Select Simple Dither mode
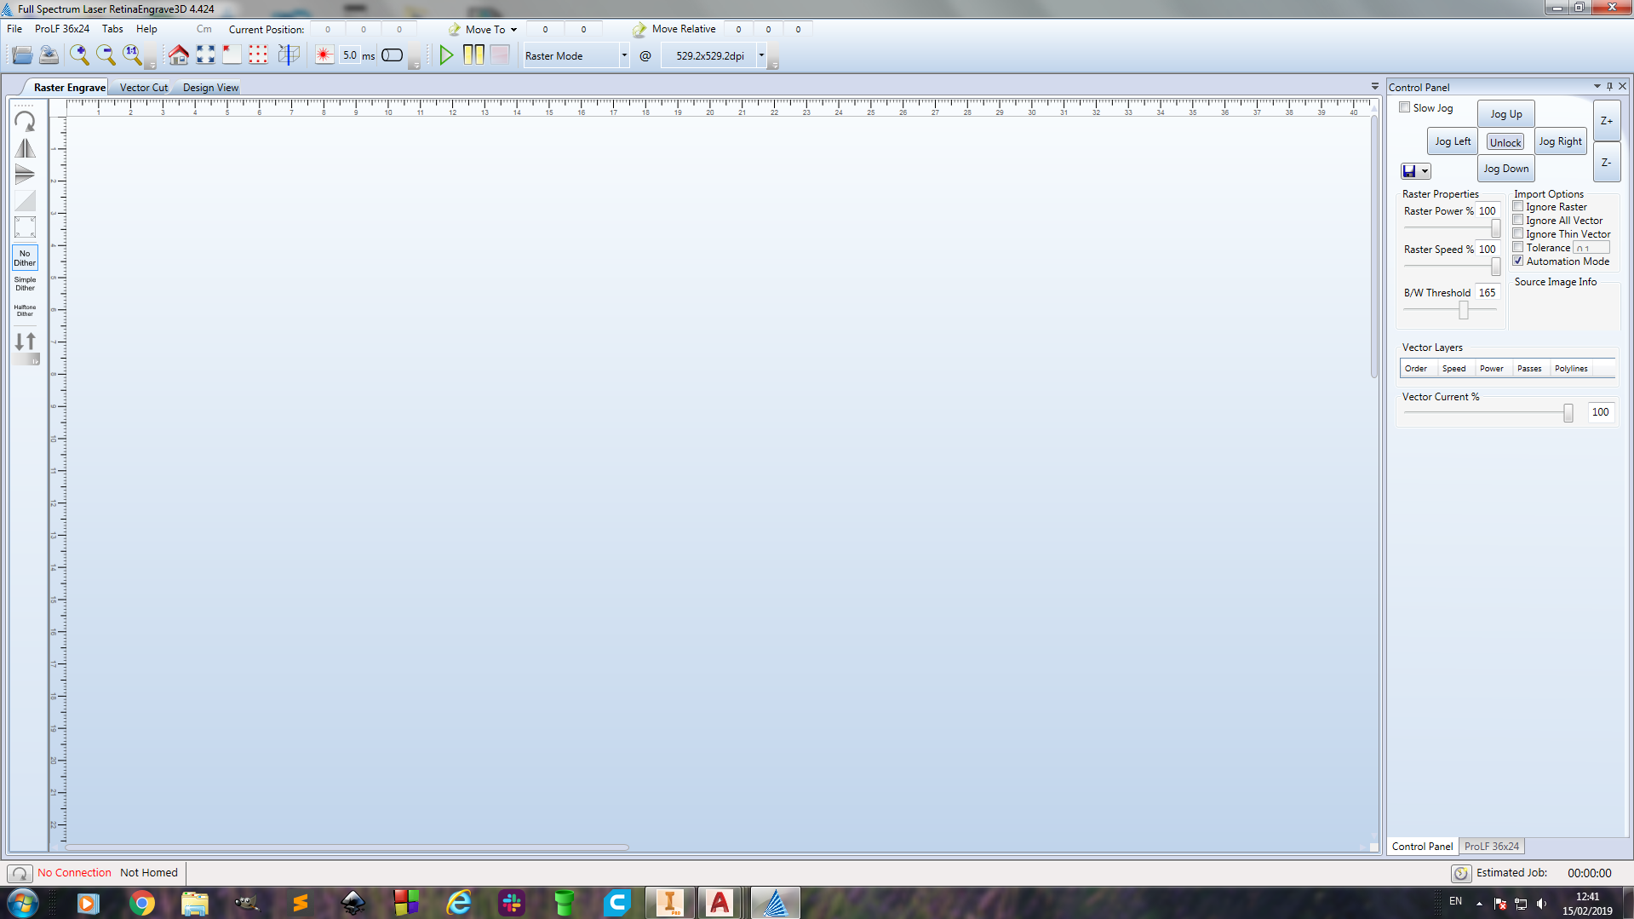 [26, 284]
